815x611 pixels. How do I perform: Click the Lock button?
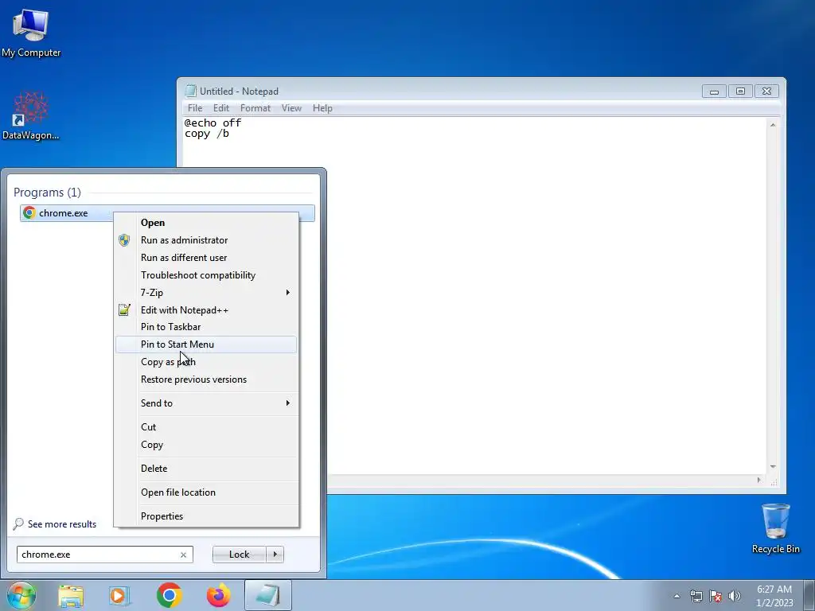coord(239,555)
